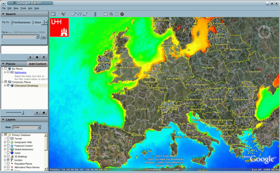Enable the Terrain layer checkbox
The width and height of the screenshot is (280, 173).
coord(8,138)
